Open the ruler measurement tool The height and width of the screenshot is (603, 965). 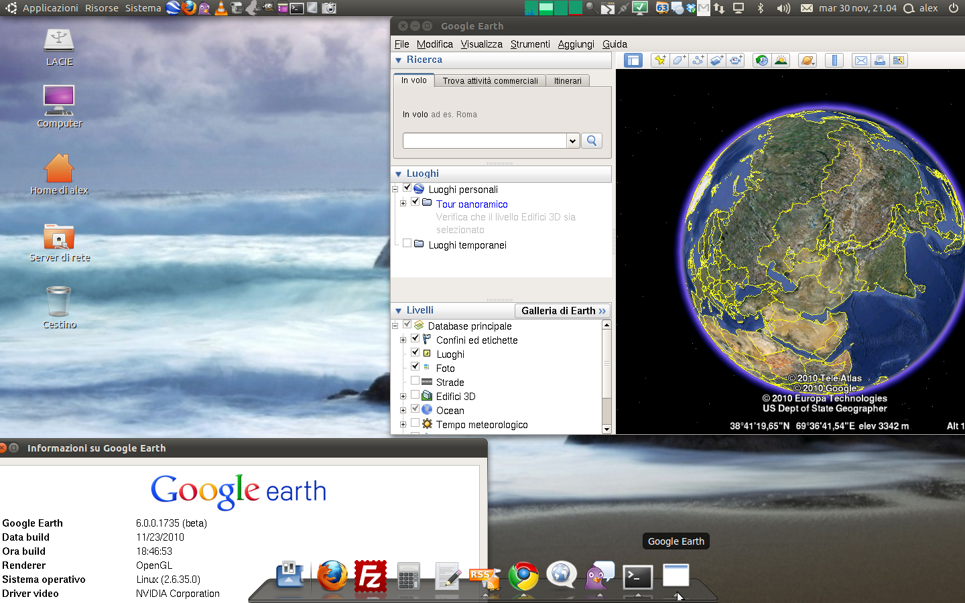834,60
